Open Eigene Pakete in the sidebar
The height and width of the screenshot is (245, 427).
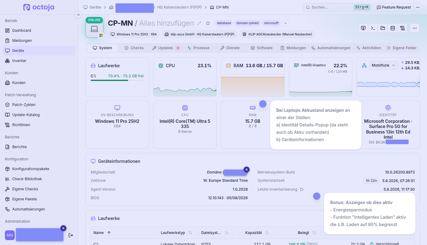click(39, 199)
